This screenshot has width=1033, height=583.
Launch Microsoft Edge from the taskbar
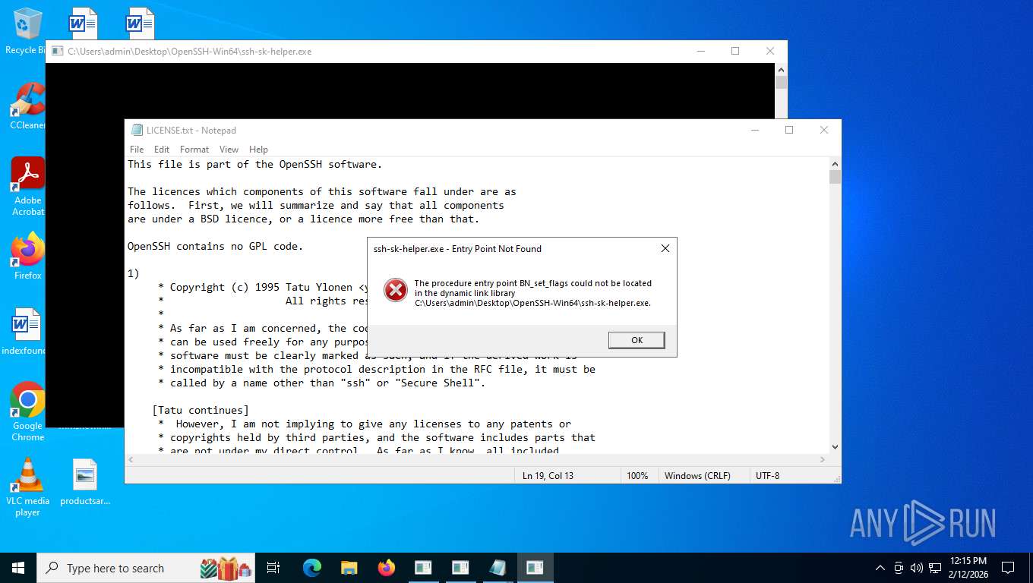point(312,568)
